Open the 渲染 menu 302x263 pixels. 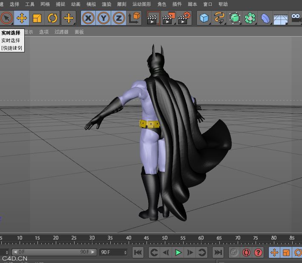click(x=106, y=4)
